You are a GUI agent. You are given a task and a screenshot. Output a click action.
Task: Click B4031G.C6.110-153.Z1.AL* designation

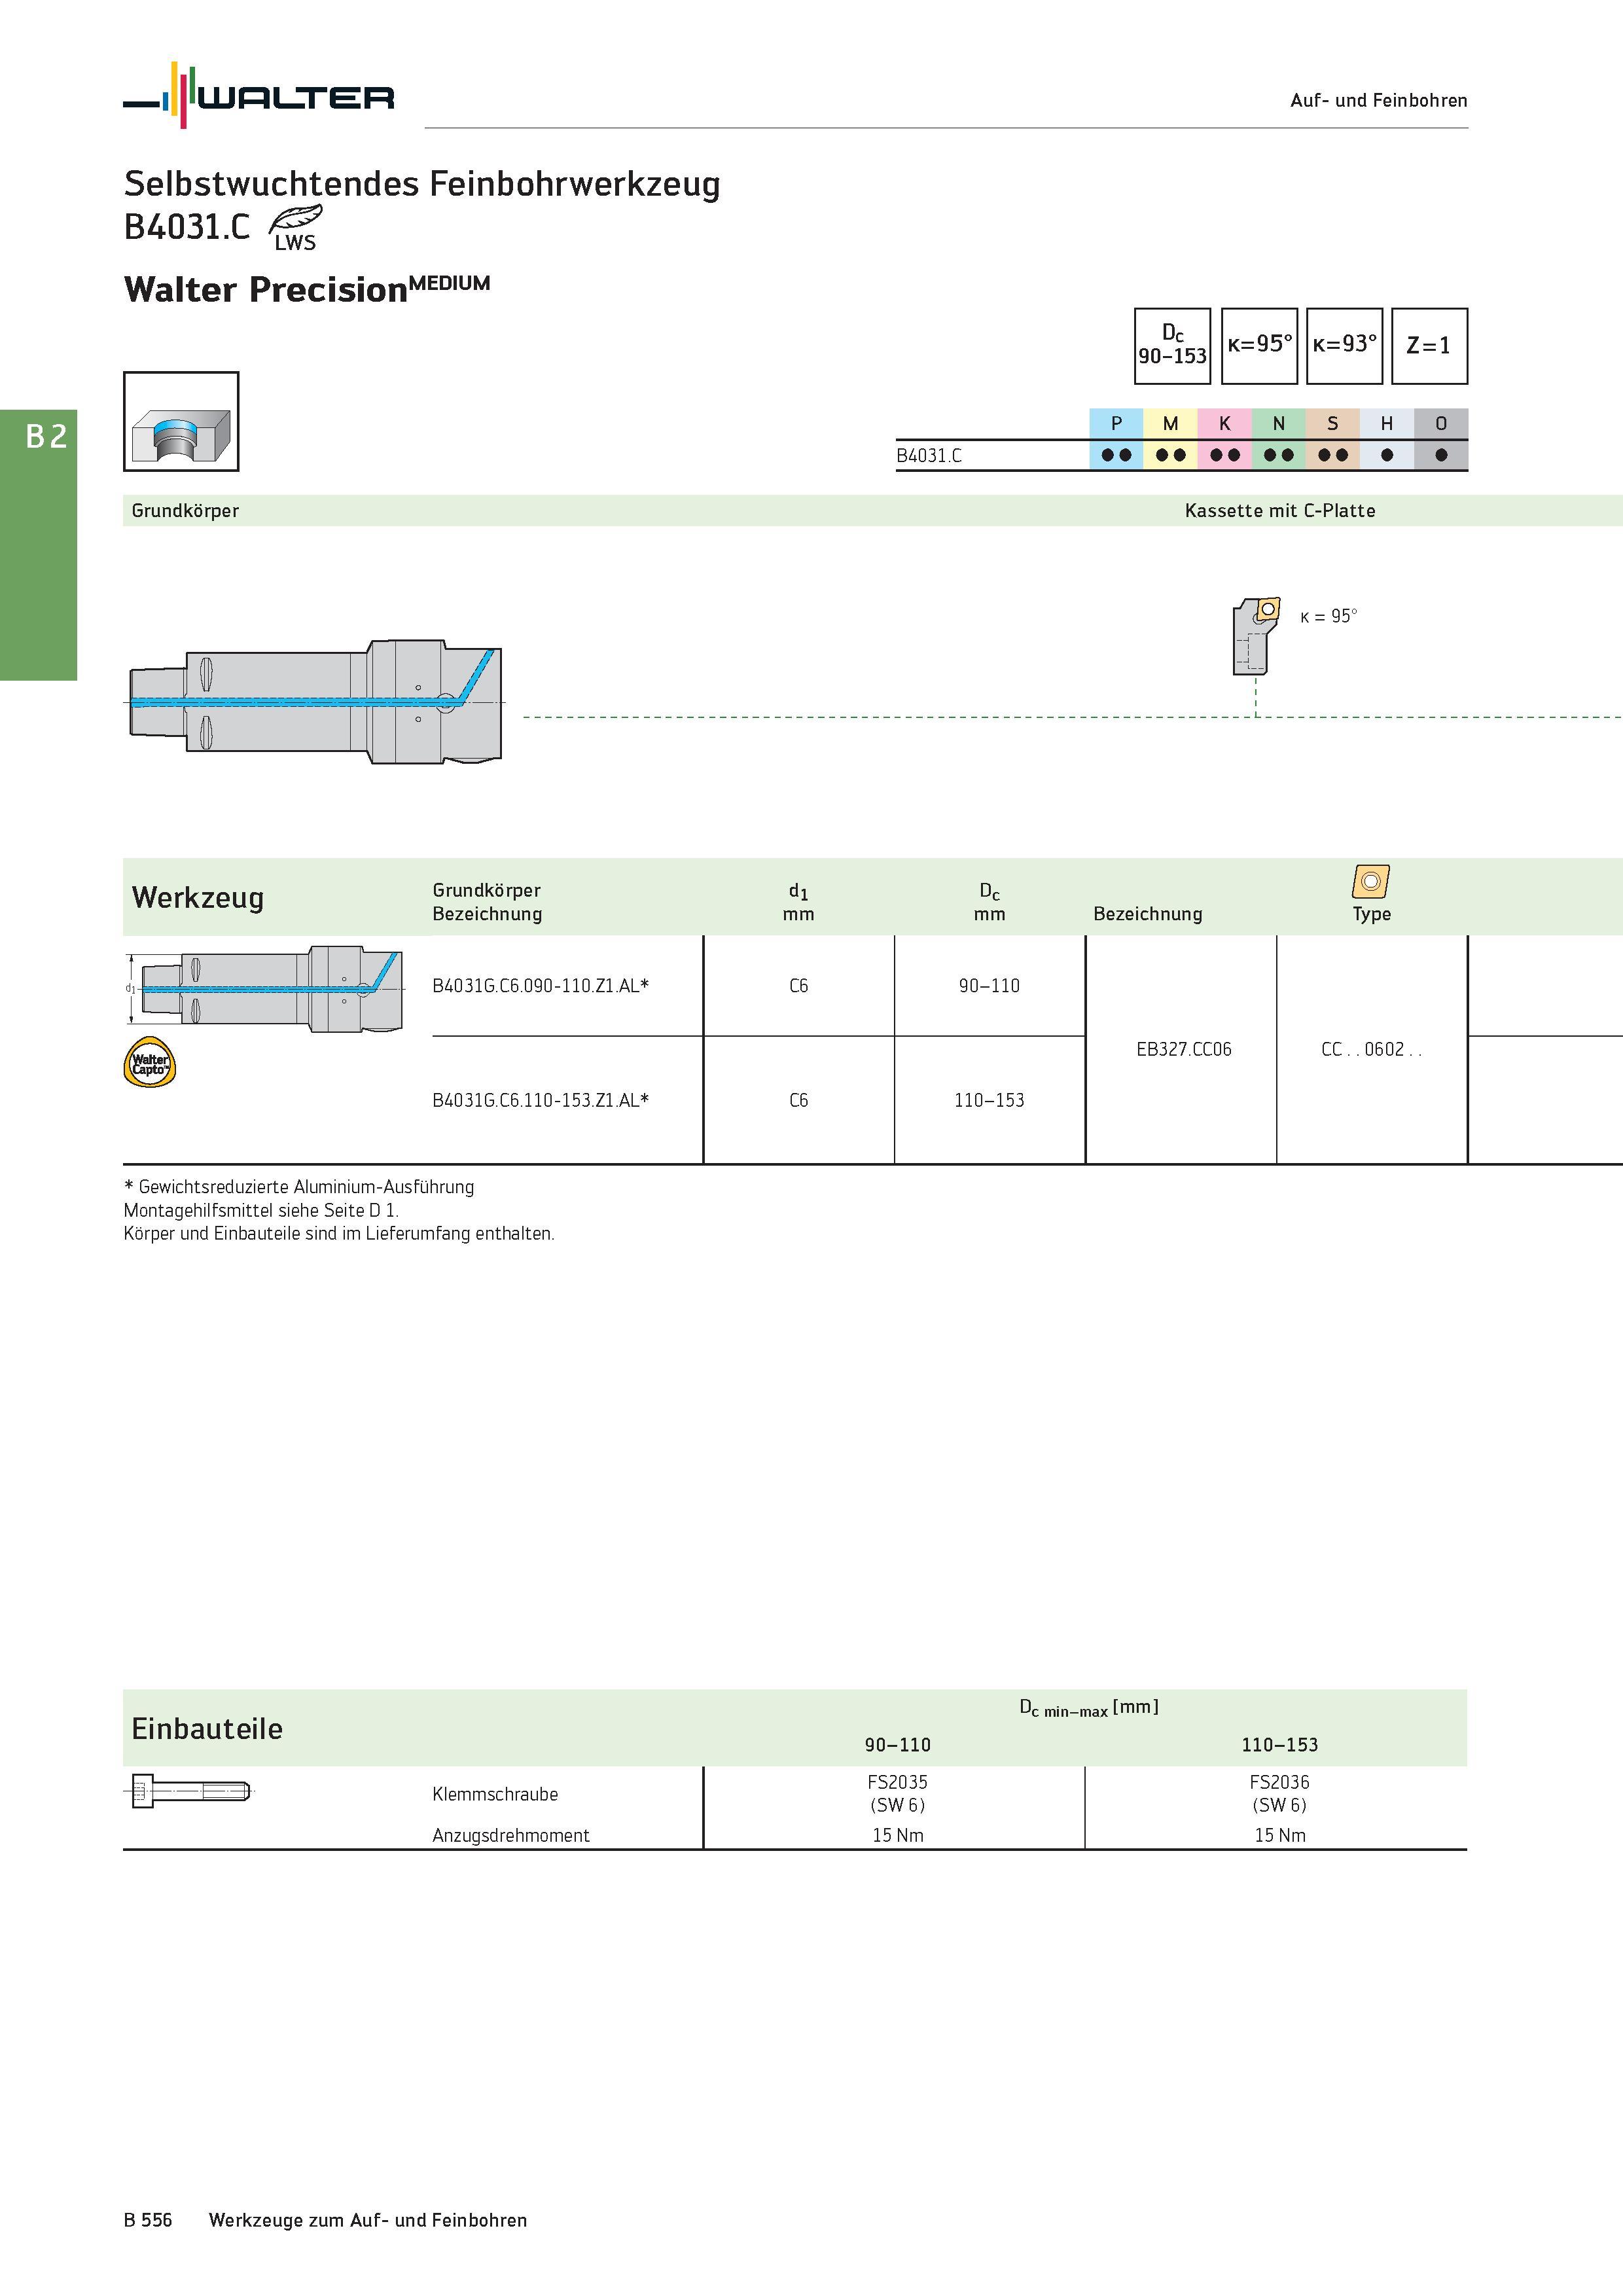point(540,1100)
